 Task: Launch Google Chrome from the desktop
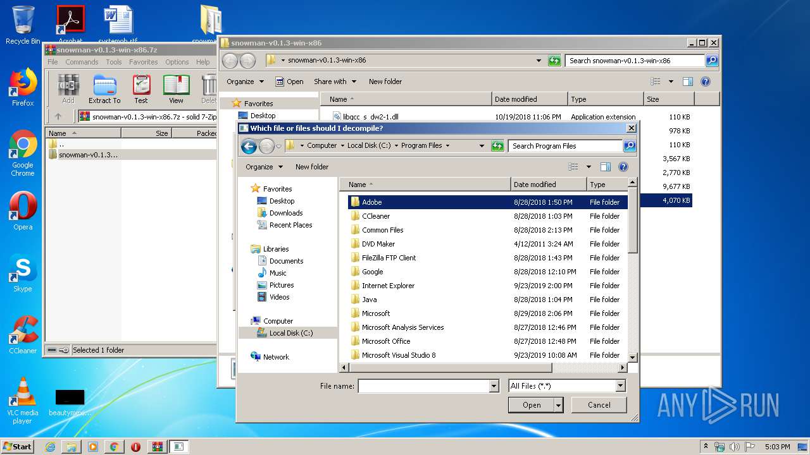coord(23,154)
